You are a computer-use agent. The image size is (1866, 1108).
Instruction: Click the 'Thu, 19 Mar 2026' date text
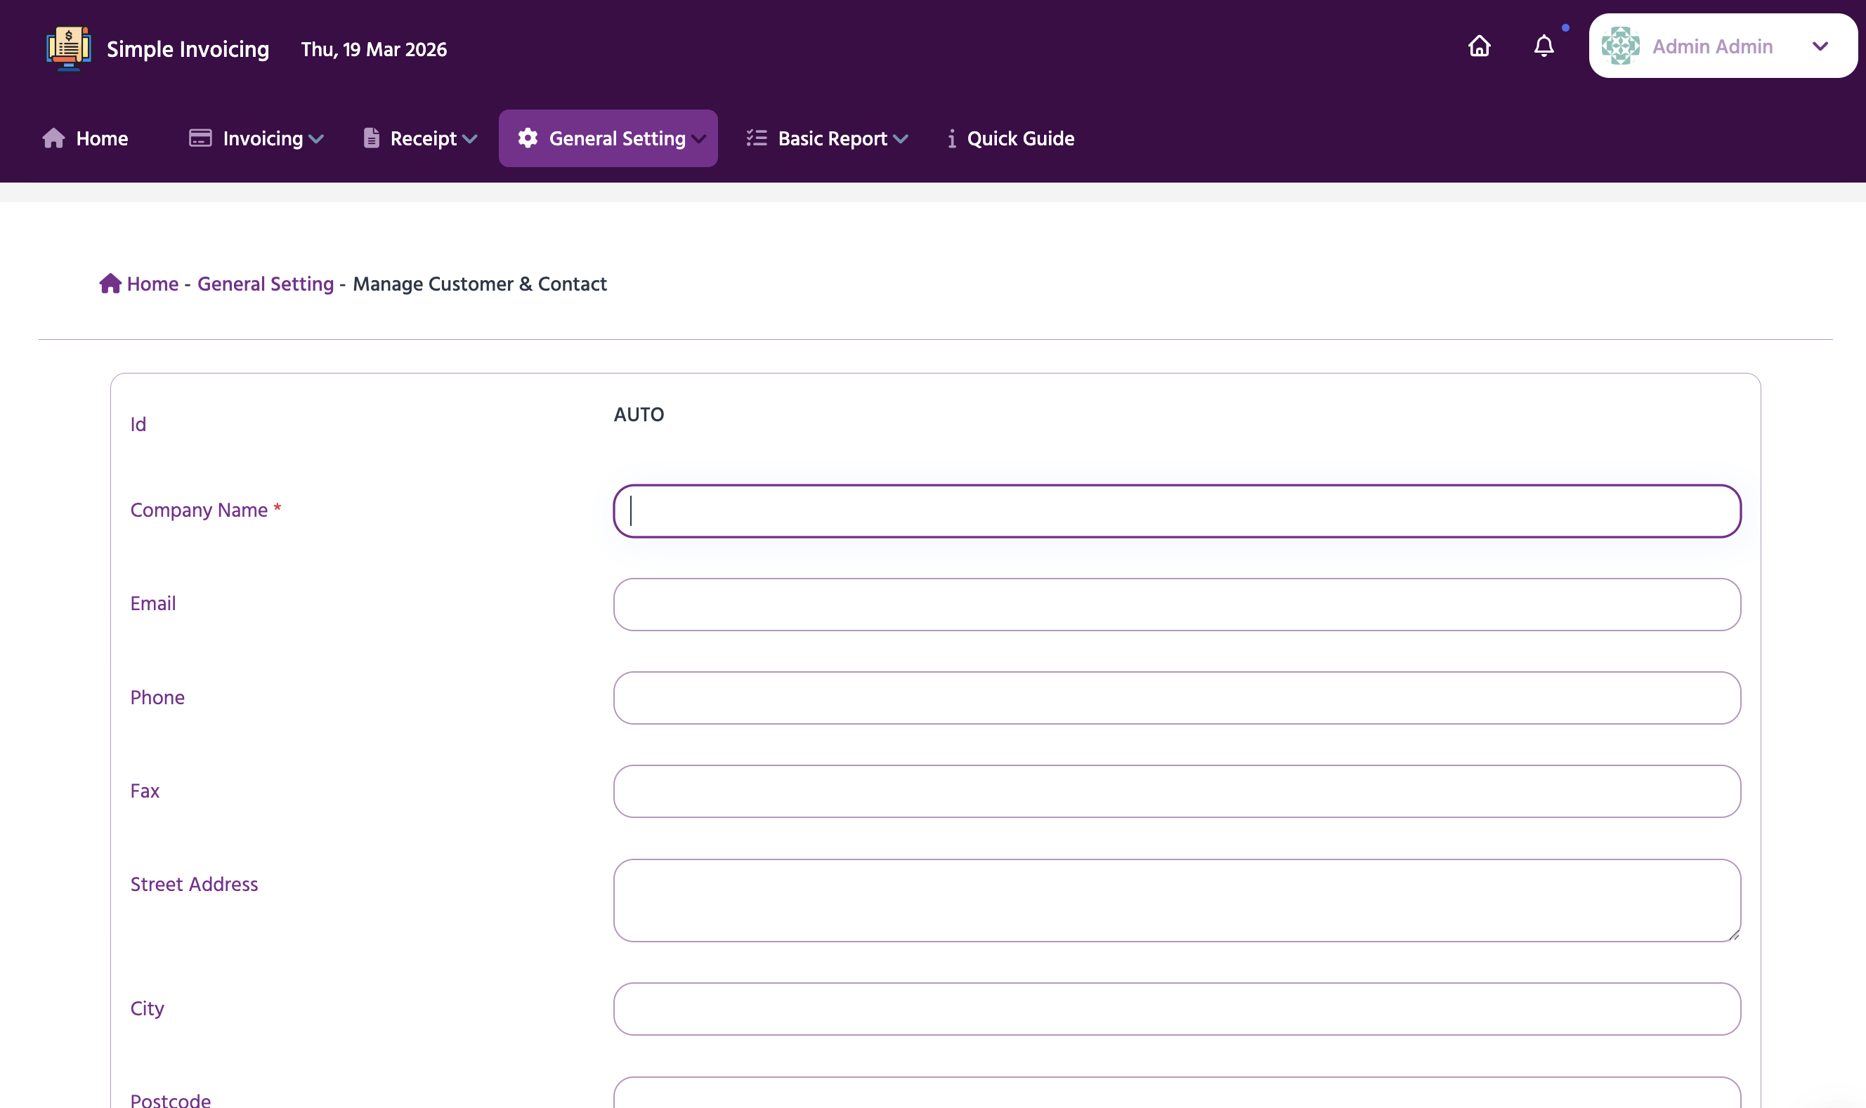tap(374, 49)
